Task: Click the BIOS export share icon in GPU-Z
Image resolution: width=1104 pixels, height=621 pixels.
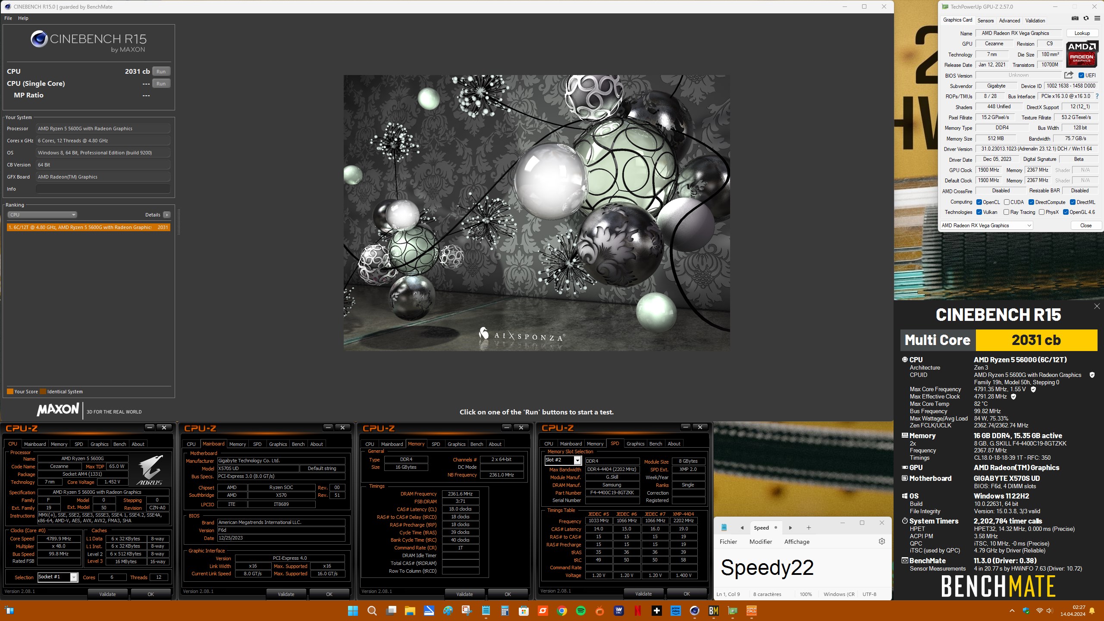Action: 1069,75
